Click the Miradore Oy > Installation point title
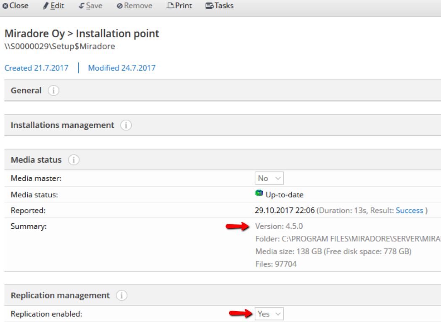Viewport: 441px width, 322px height. (82, 34)
